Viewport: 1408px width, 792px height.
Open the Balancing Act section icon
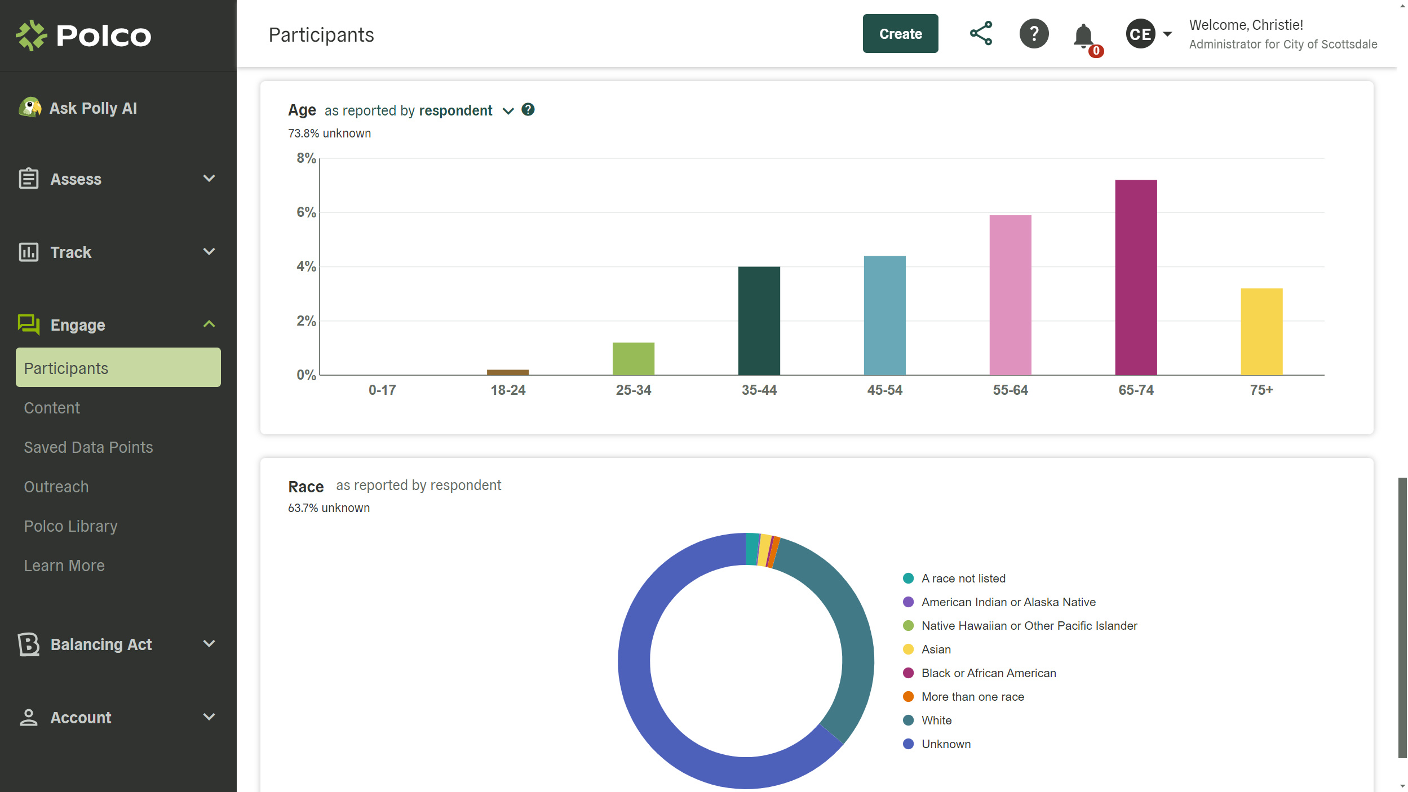28,644
